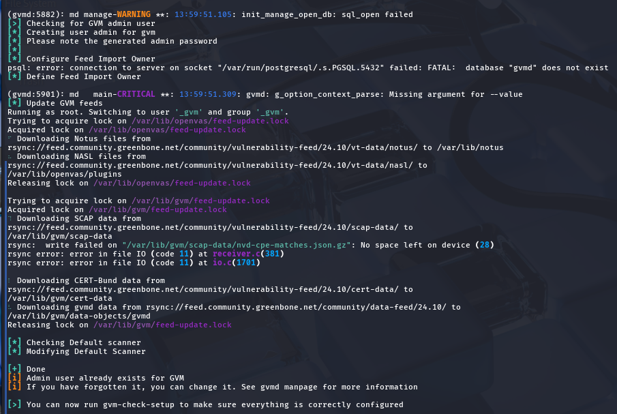This screenshot has width=617, height=414.
Task: Click the [i] marker before Admin user already exists
Action: coord(14,378)
